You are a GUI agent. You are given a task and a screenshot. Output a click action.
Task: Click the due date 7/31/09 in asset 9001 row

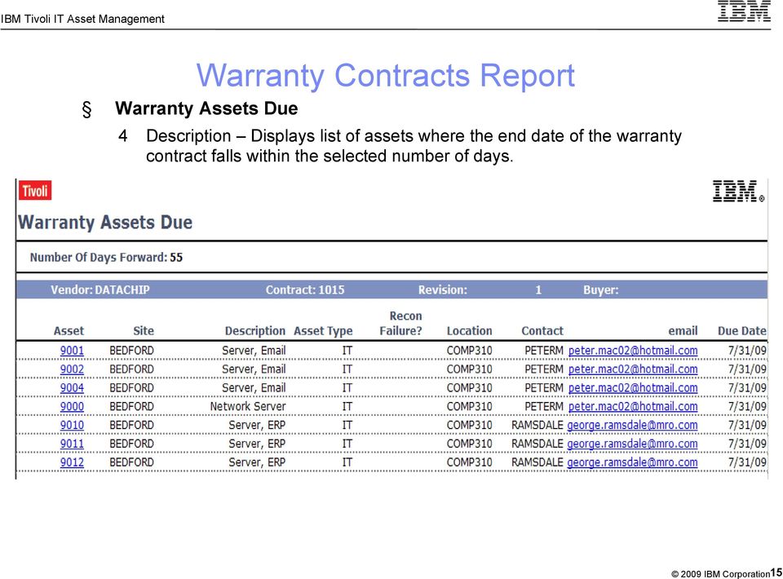point(747,351)
